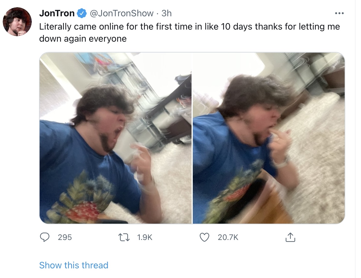This screenshot has height=278, width=361.
Task: Open the JonTron display name
Action: click(57, 13)
